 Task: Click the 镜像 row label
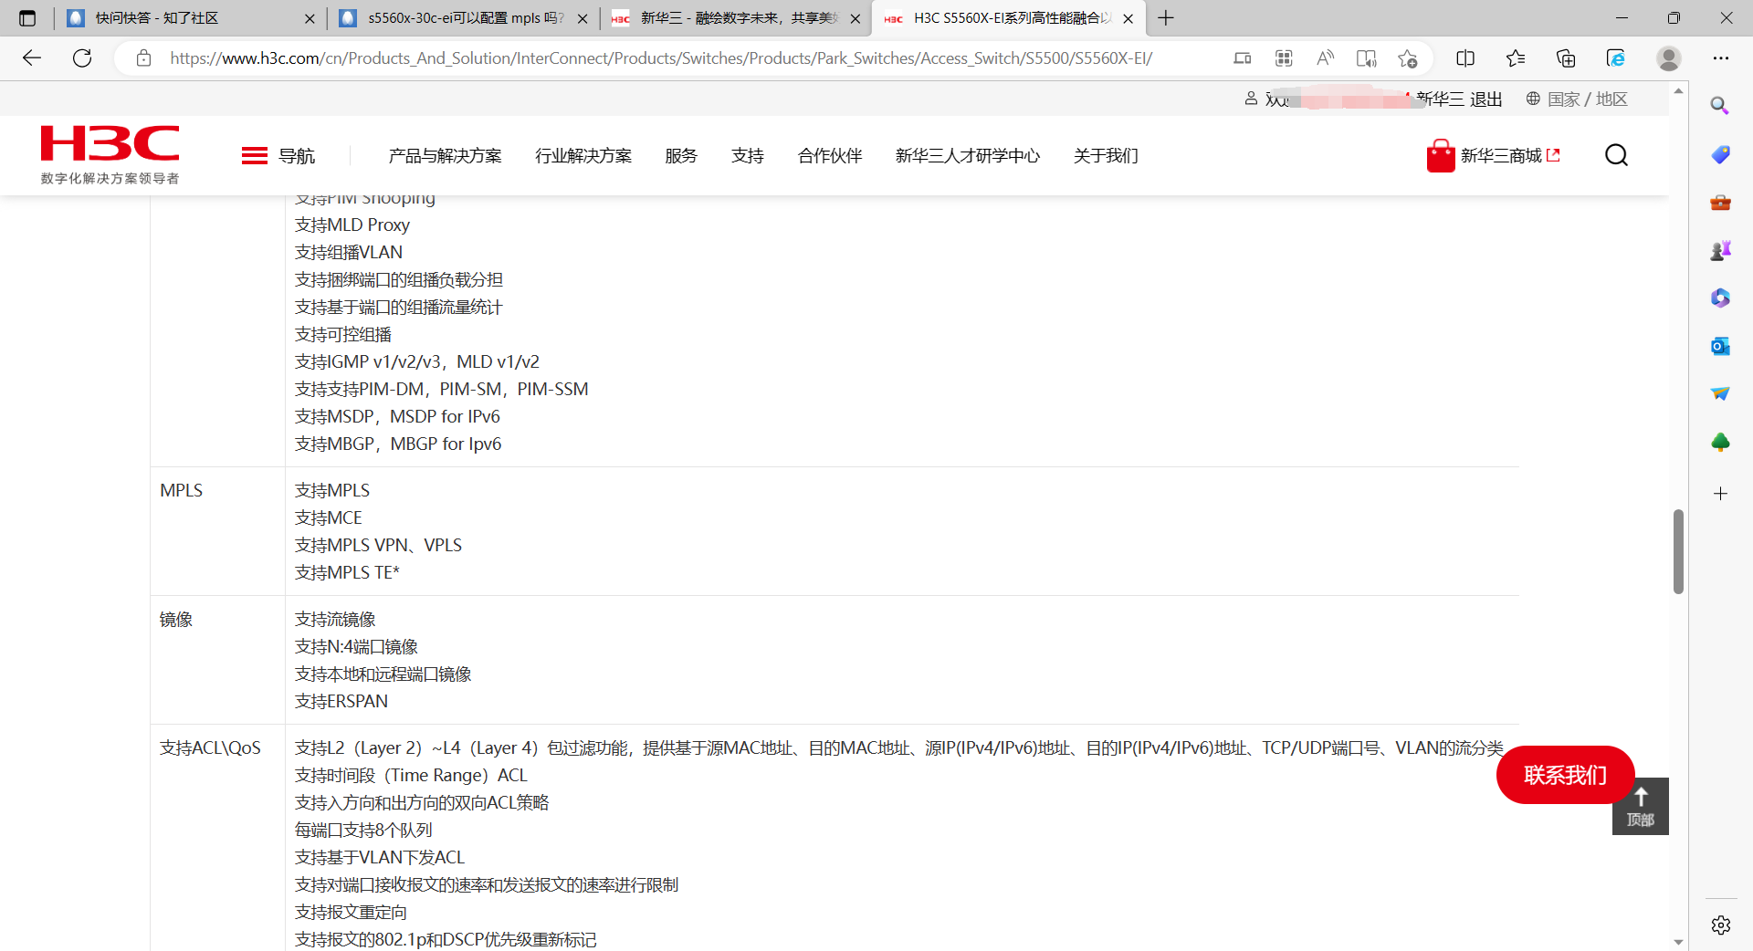tap(176, 620)
